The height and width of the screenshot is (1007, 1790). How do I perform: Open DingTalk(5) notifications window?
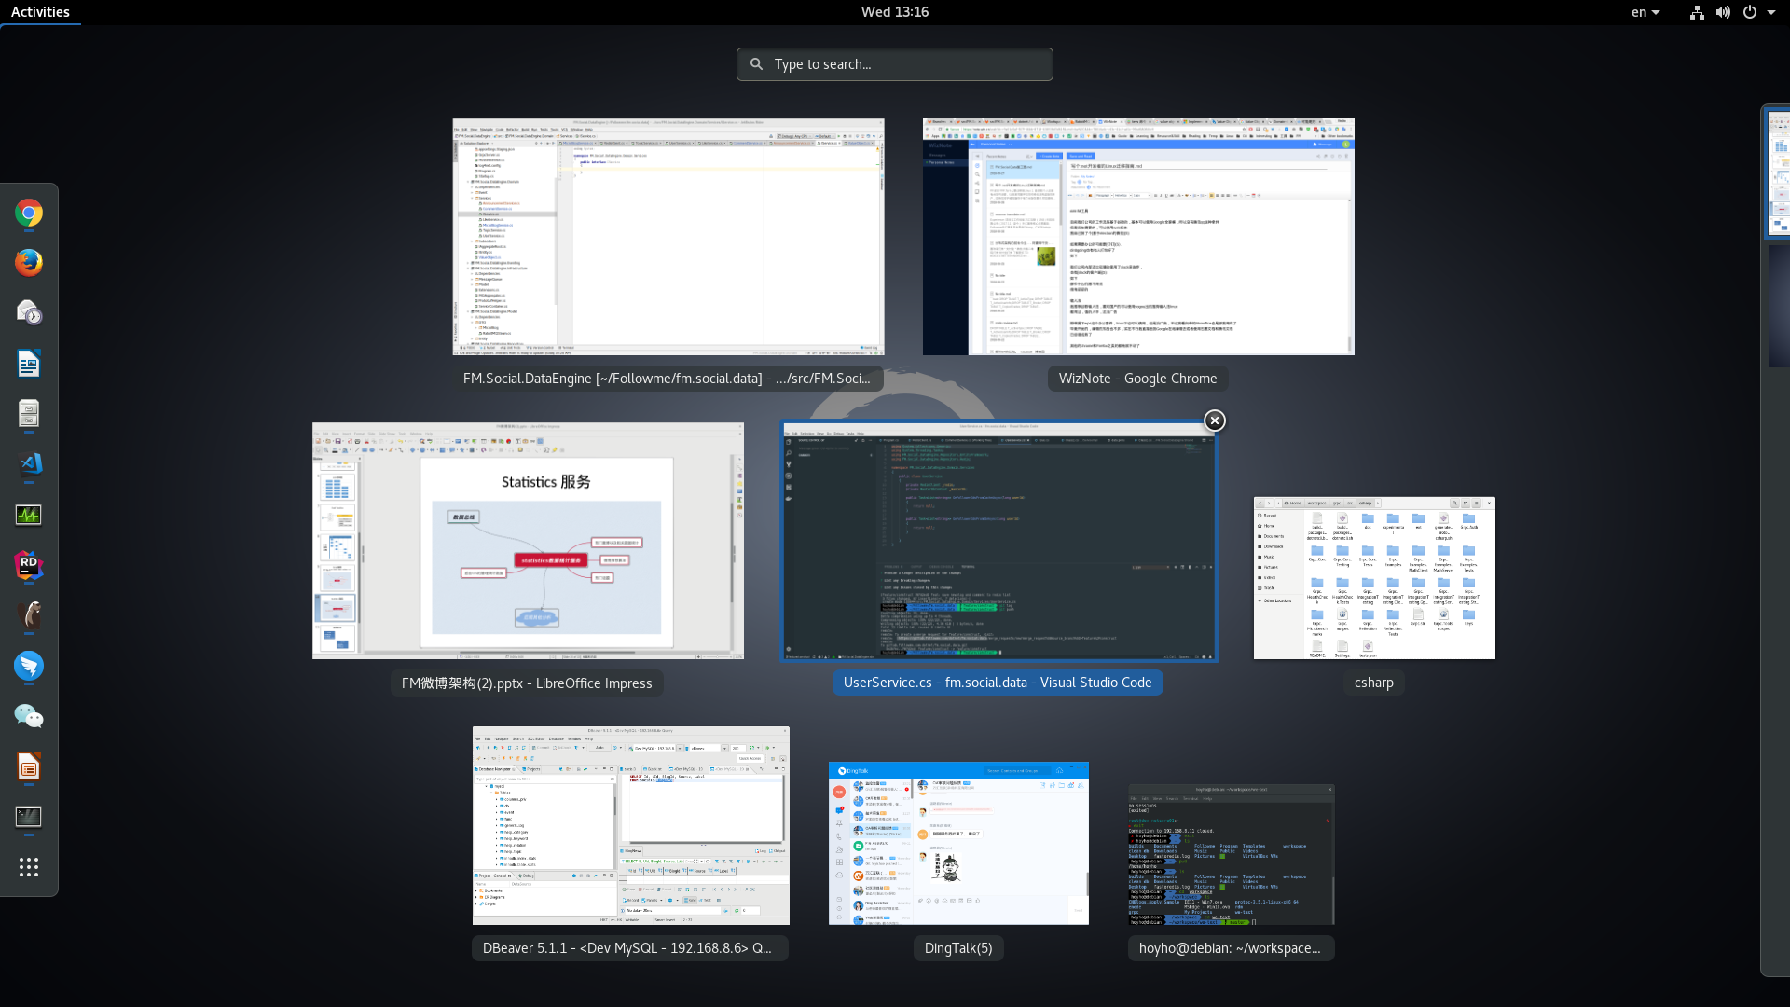click(959, 842)
